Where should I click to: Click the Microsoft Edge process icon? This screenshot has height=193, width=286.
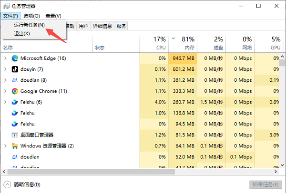pos(15,58)
